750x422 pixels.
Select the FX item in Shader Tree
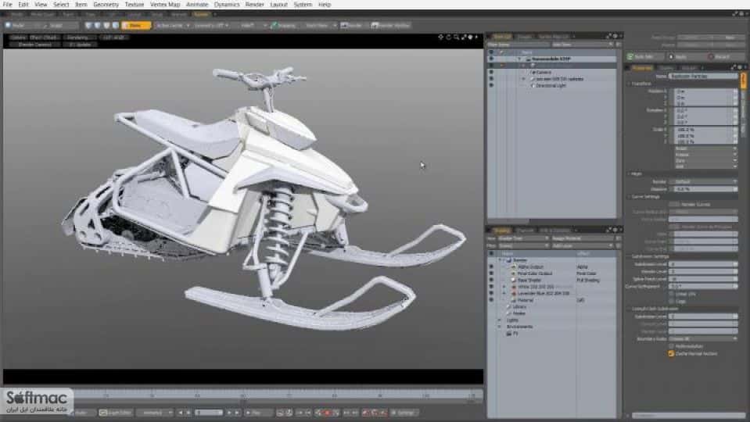point(511,334)
